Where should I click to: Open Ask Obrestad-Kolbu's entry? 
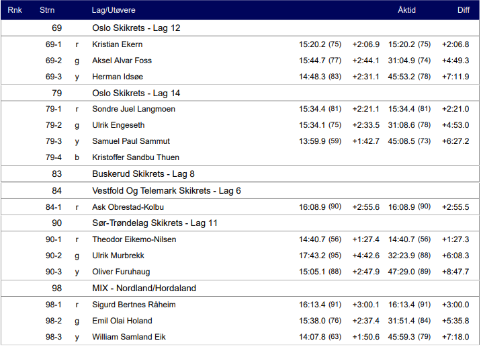click(128, 207)
